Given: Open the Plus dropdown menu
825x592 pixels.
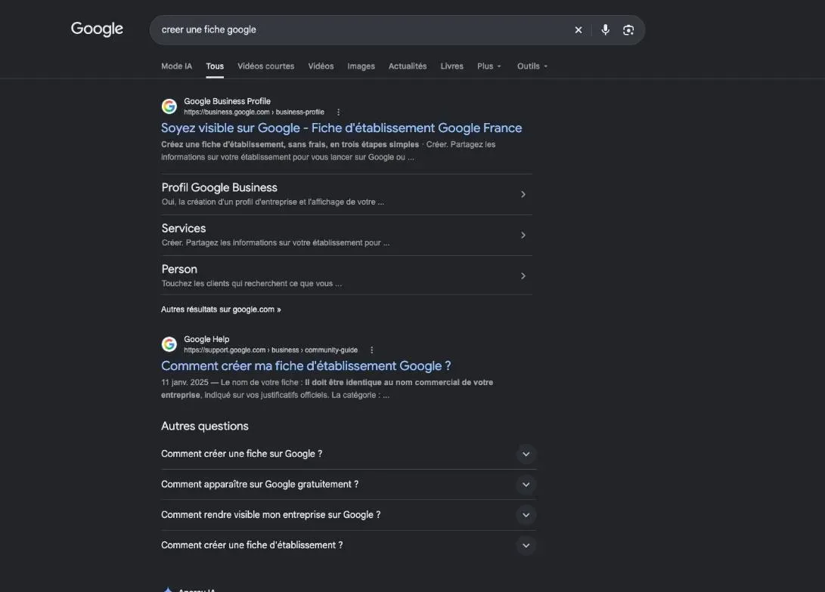Looking at the screenshot, I should tap(489, 66).
